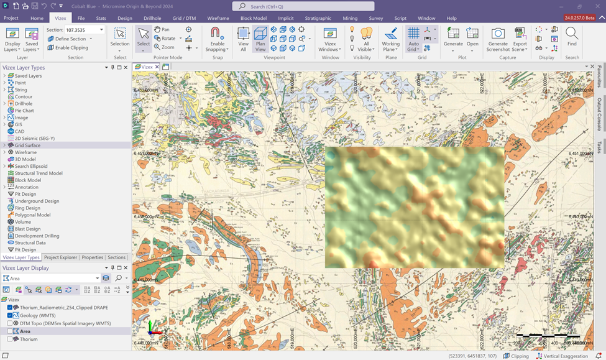
Task: Uncheck the Geology (WMTS) layer checkbox
Action: coord(10,315)
